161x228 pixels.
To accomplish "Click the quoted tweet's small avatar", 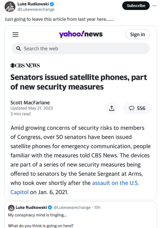I will click(11, 208).
